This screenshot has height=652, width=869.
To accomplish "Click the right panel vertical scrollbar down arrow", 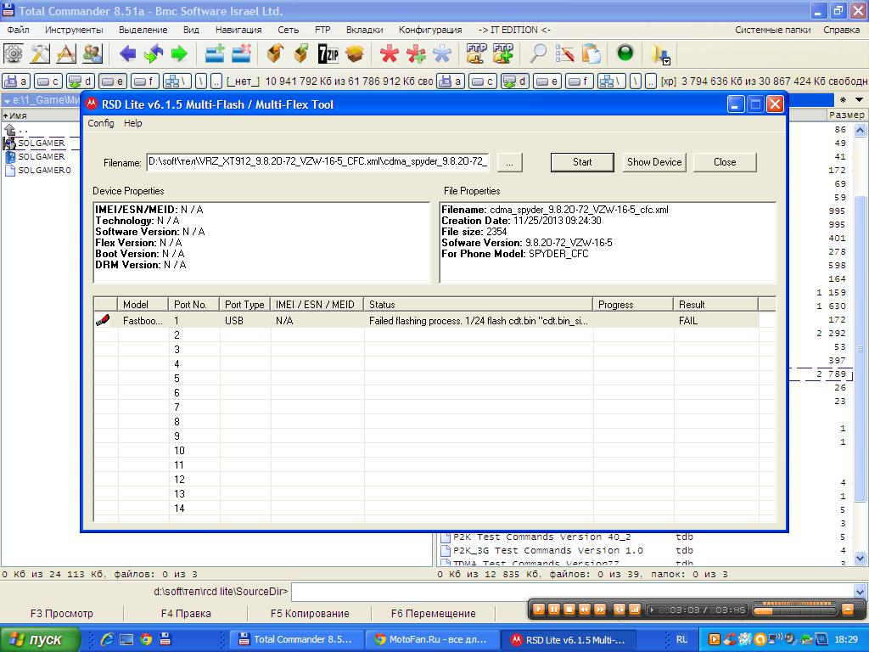I will point(860,559).
